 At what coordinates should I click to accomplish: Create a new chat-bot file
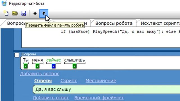6,13
